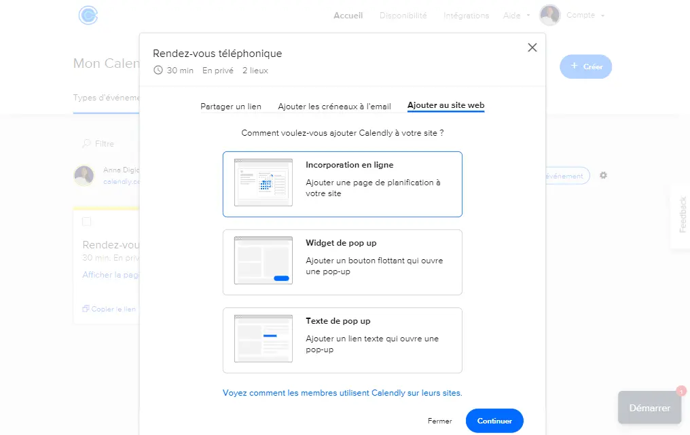Open link on how members use Calendly
This screenshot has width=690, height=435.
pos(342,393)
